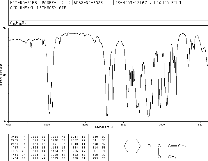208x161 pixels.
Task: Click the compound name CYCLOHEXYL METHACRYLATE
Action: (38, 8)
